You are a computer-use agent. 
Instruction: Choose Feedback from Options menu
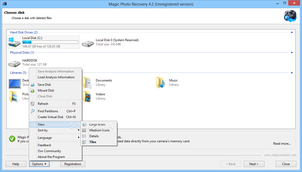pos(55,145)
